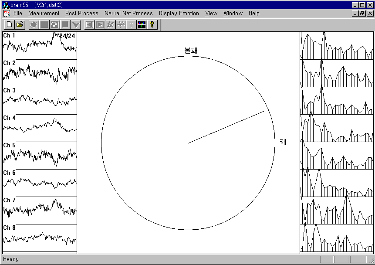Screen dimensions: 375x265
Task: Restore the inner document window
Action: pos(362,14)
